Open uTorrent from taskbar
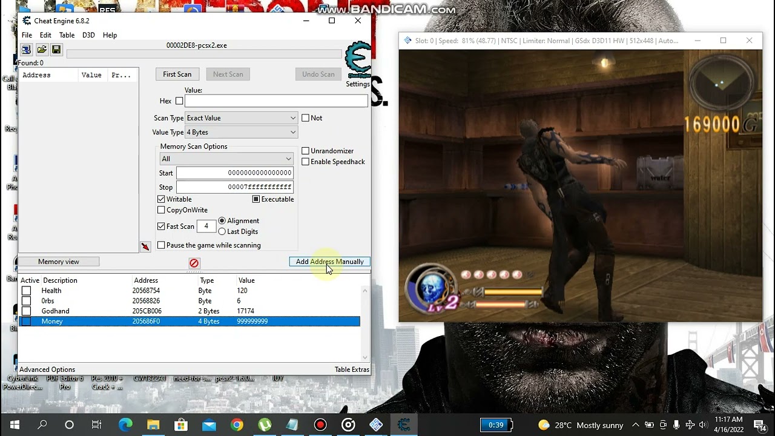The image size is (775, 436). 265,424
